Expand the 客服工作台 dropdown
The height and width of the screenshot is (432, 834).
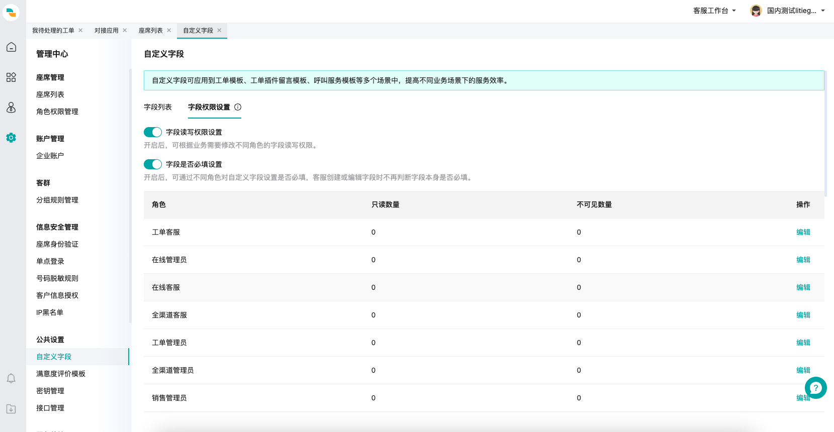click(714, 11)
